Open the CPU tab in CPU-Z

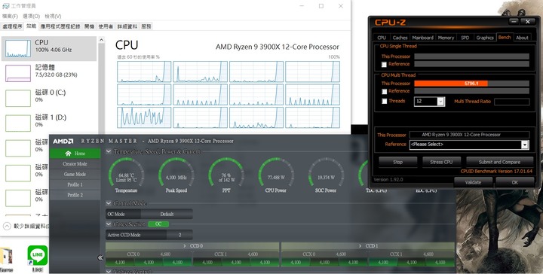click(x=382, y=38)
